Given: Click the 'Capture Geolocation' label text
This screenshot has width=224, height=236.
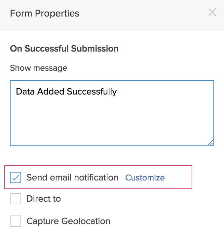Looking at the screenshot, I should point(68,221).
